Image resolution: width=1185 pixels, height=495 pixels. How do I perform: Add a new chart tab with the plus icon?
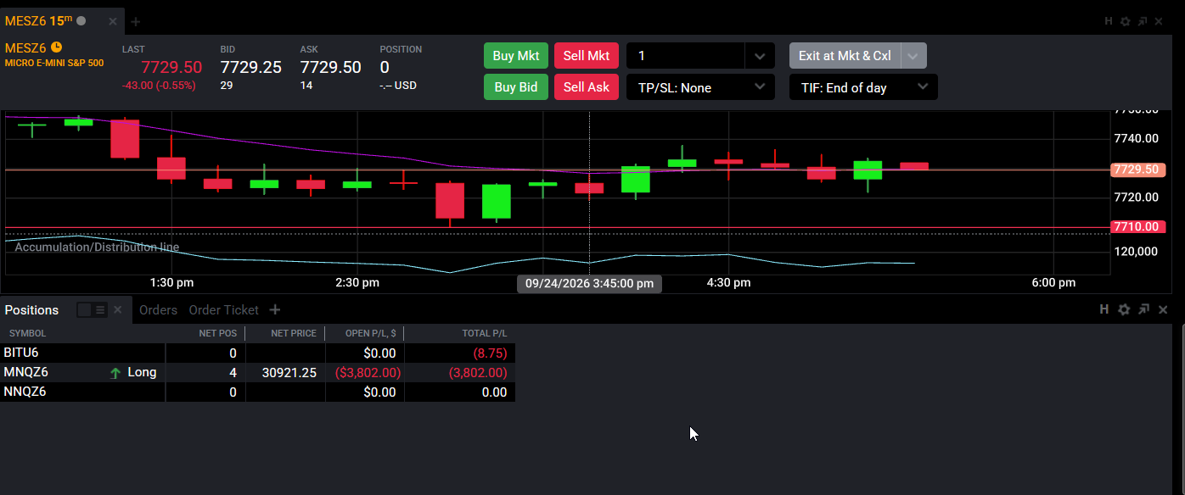[x=136, y=21]
